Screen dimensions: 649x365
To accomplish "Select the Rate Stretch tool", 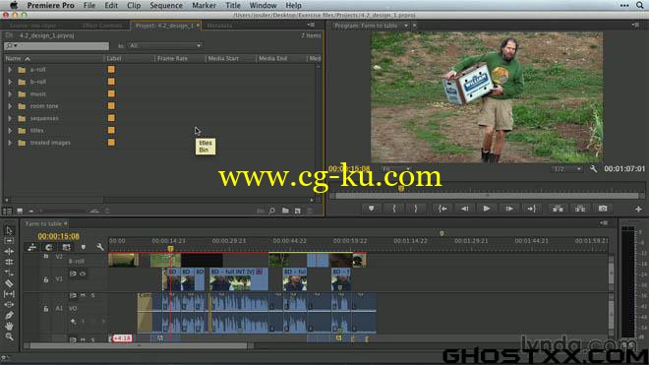I will [x=9, y=273].
